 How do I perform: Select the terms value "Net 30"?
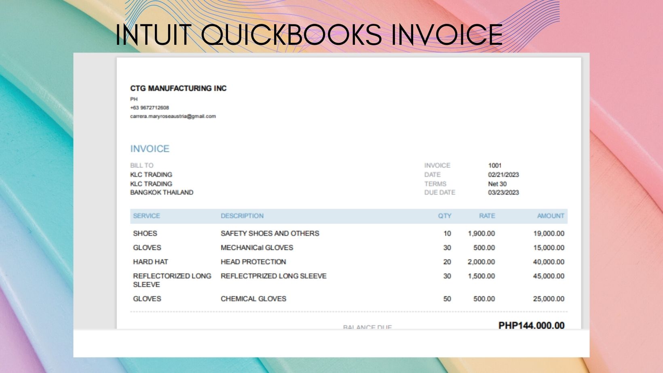tap(497, 184)
